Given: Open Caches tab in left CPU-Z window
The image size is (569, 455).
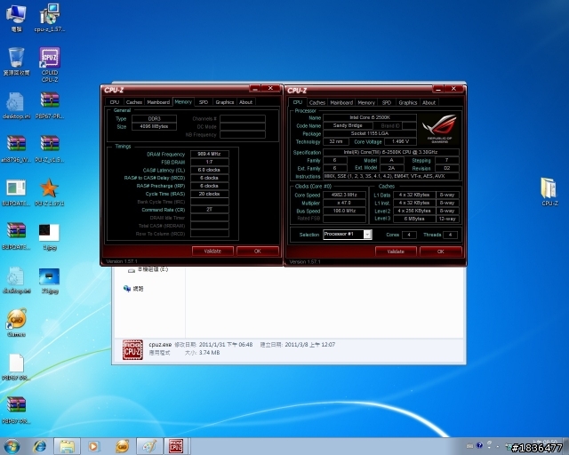Looking at the screenshot, I should 134,102.
